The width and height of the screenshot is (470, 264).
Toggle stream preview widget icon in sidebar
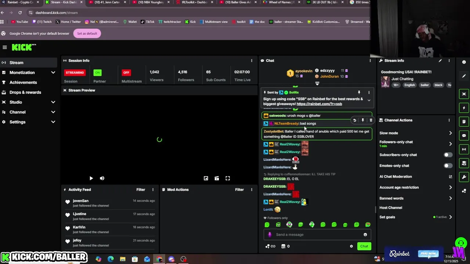pyautogui.click(x=464, y=94)
